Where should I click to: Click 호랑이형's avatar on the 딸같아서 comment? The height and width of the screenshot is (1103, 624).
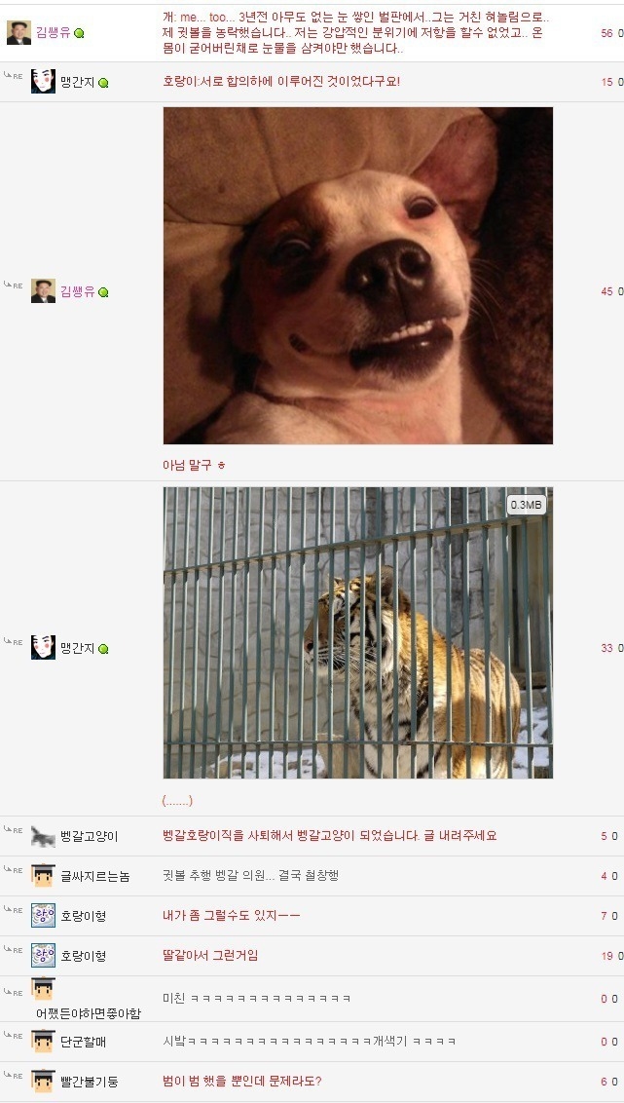pos(43,955)
